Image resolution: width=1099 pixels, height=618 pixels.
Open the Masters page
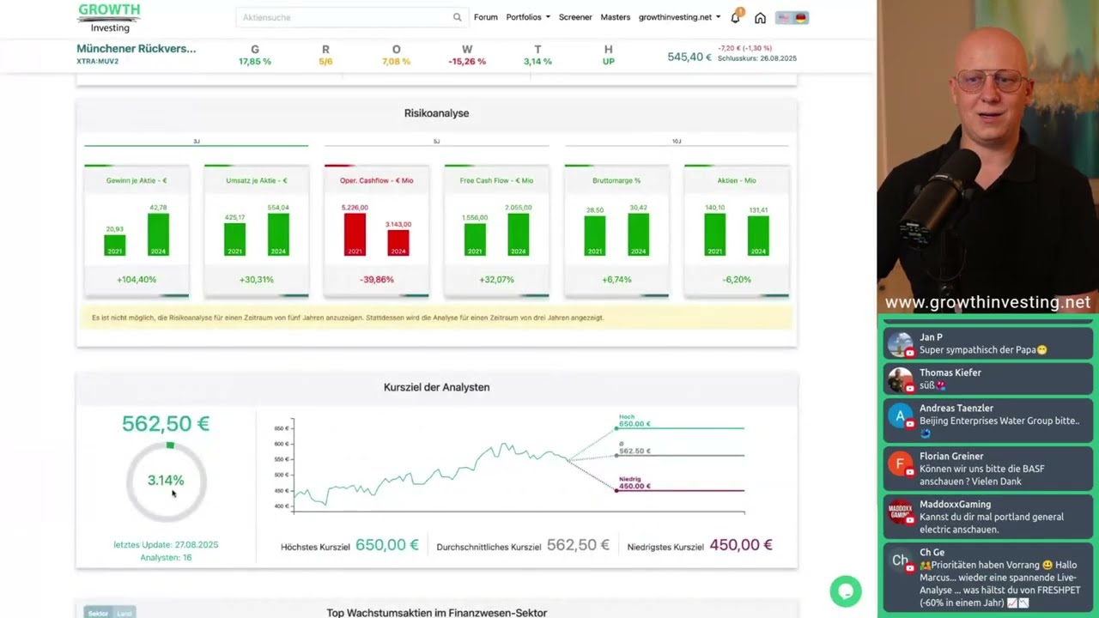coord(615,17)
